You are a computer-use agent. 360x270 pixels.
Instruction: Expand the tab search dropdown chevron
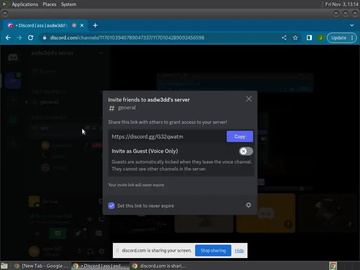click(x=352, y=25)
